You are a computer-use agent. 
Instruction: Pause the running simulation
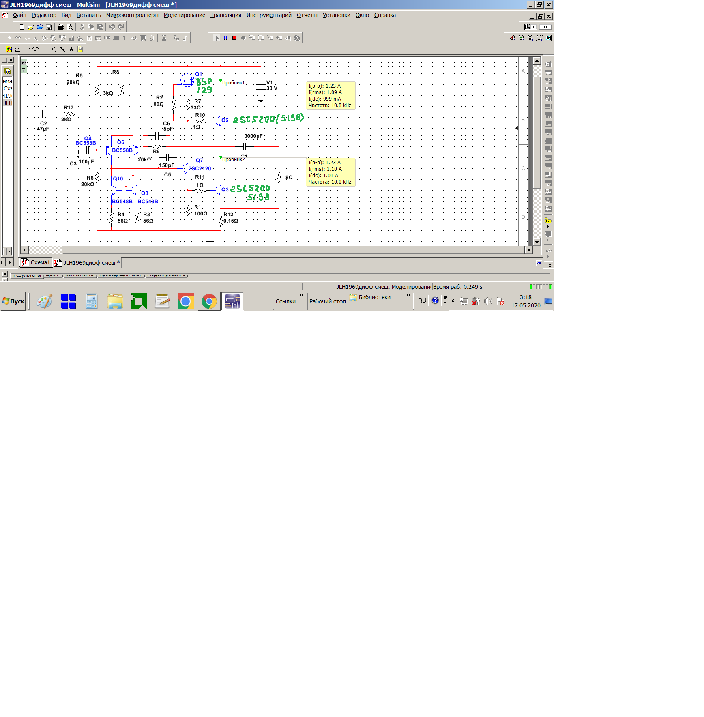225,38
